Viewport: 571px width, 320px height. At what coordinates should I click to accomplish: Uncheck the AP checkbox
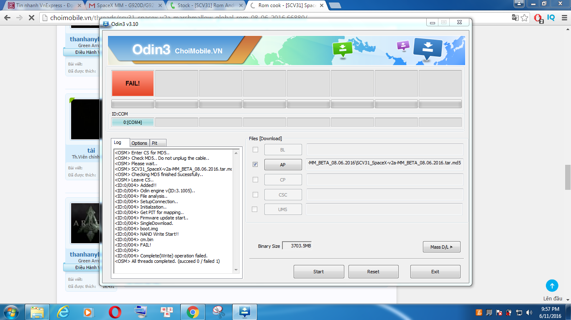(255, 164)
